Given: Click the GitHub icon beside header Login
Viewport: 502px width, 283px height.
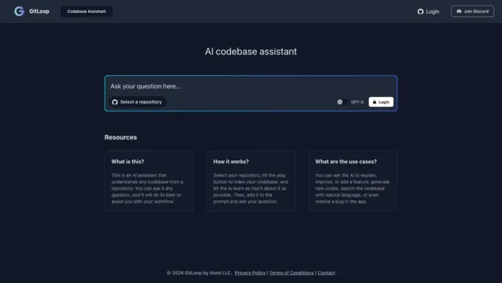Looking at the screenshot, I should click(x=420, y=11).
